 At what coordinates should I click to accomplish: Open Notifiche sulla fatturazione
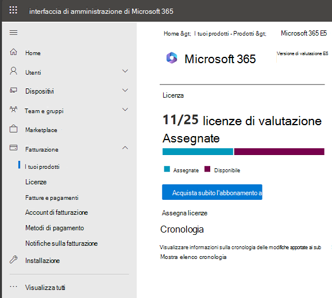[x=61, y=243]
